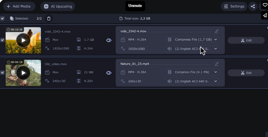Click Edit for vide_3342-4.mov
This screenshot has height=137, width=268.
(x=246, y=40)
